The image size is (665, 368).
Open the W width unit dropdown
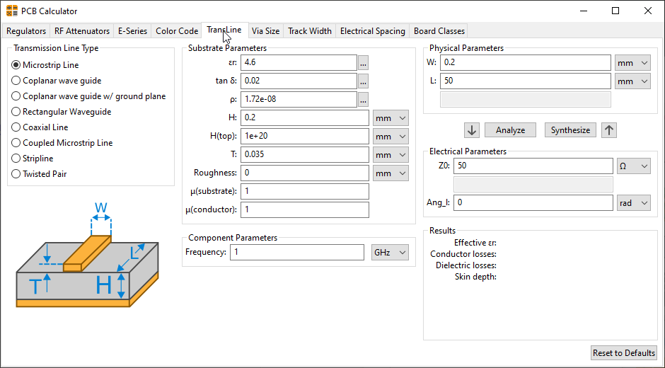point(632,62)
